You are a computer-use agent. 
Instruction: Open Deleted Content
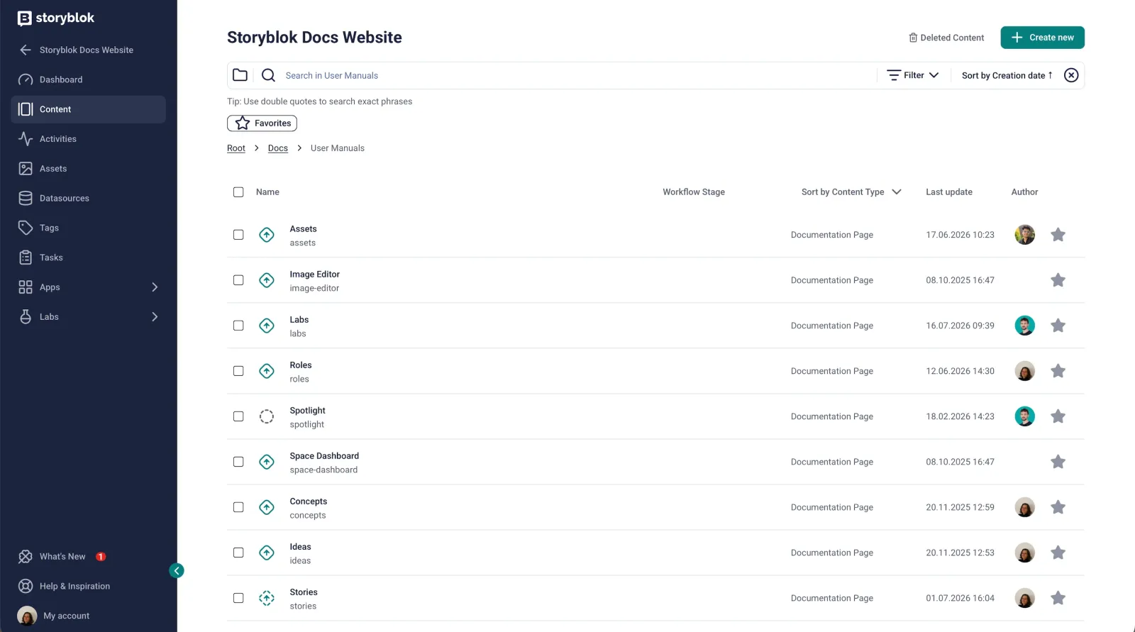[946, 38]
